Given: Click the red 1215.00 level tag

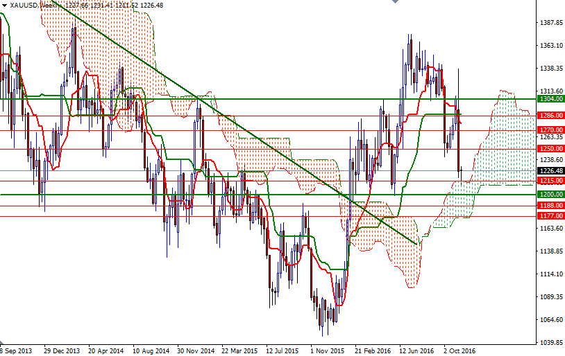Looking at the screenshot, I should [x=550, y=181].
